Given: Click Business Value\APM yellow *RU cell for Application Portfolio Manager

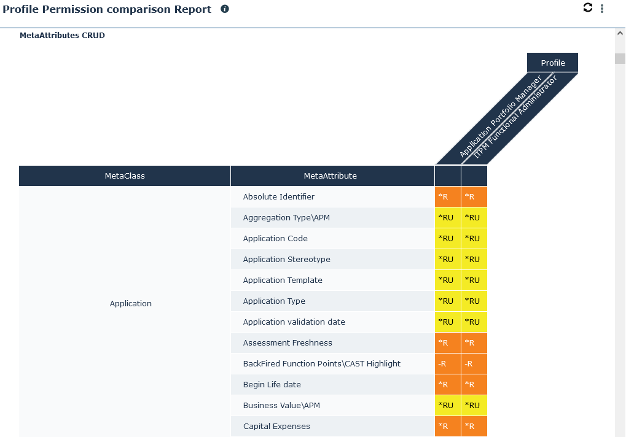Looking at the screenshot, I should click(447, 405).
